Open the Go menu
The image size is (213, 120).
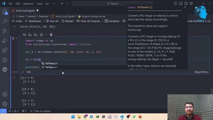47,4
